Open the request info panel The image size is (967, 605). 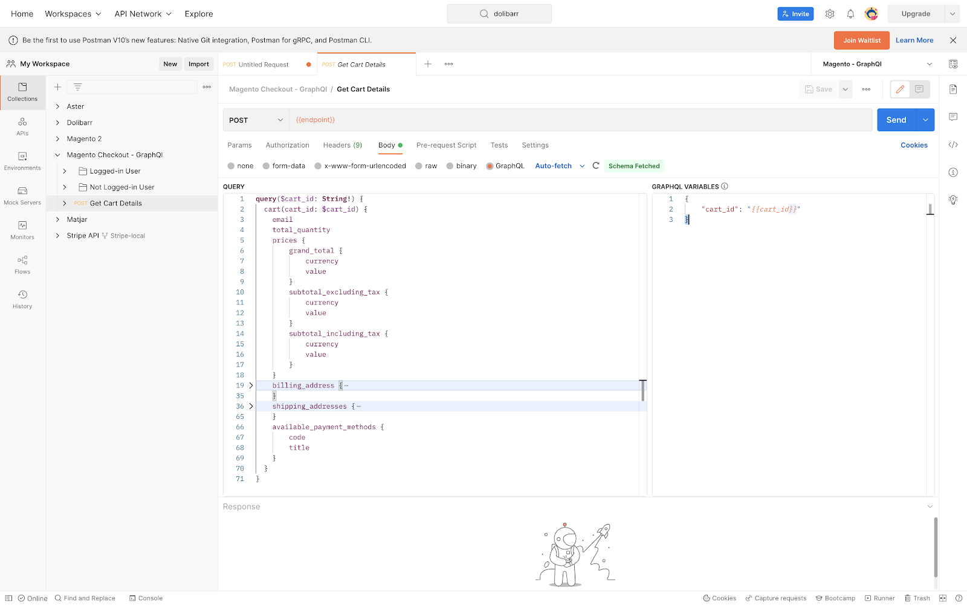click(953, 172)
